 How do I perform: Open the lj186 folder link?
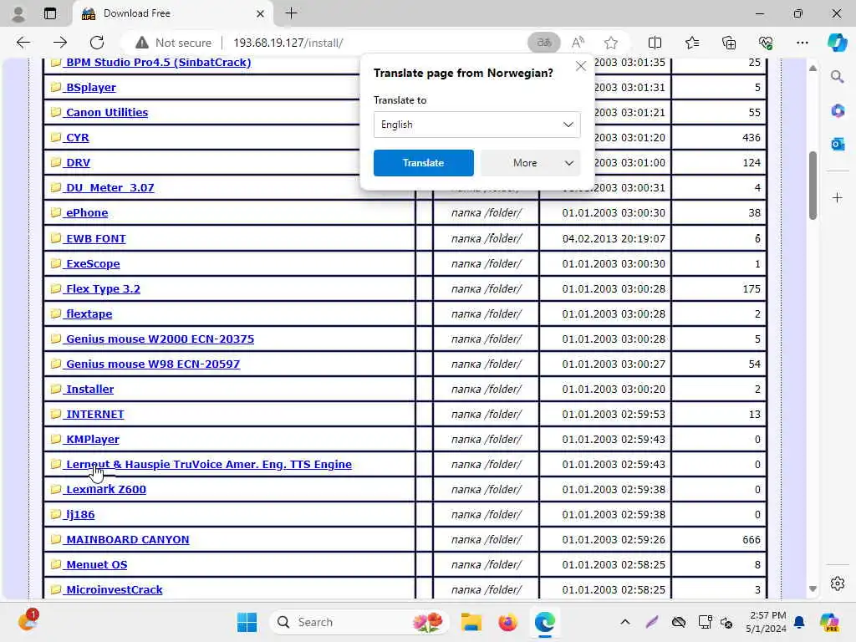pyautogui.click(x=79, y=515)
